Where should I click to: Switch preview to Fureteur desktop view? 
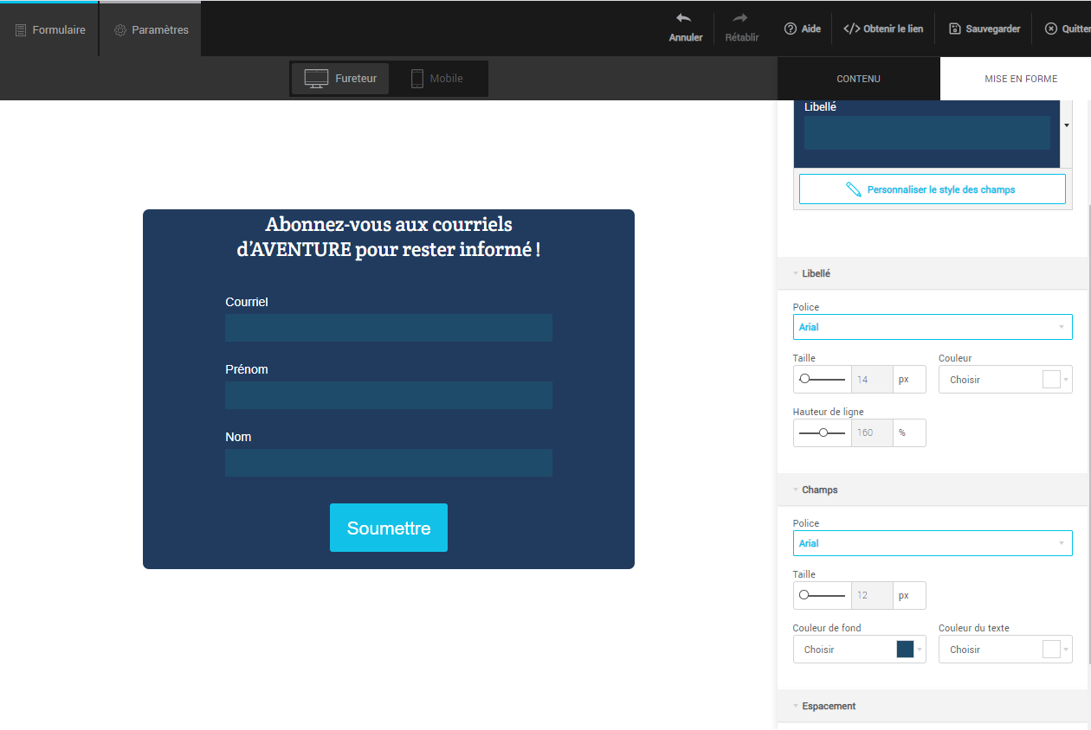[340, 79]
